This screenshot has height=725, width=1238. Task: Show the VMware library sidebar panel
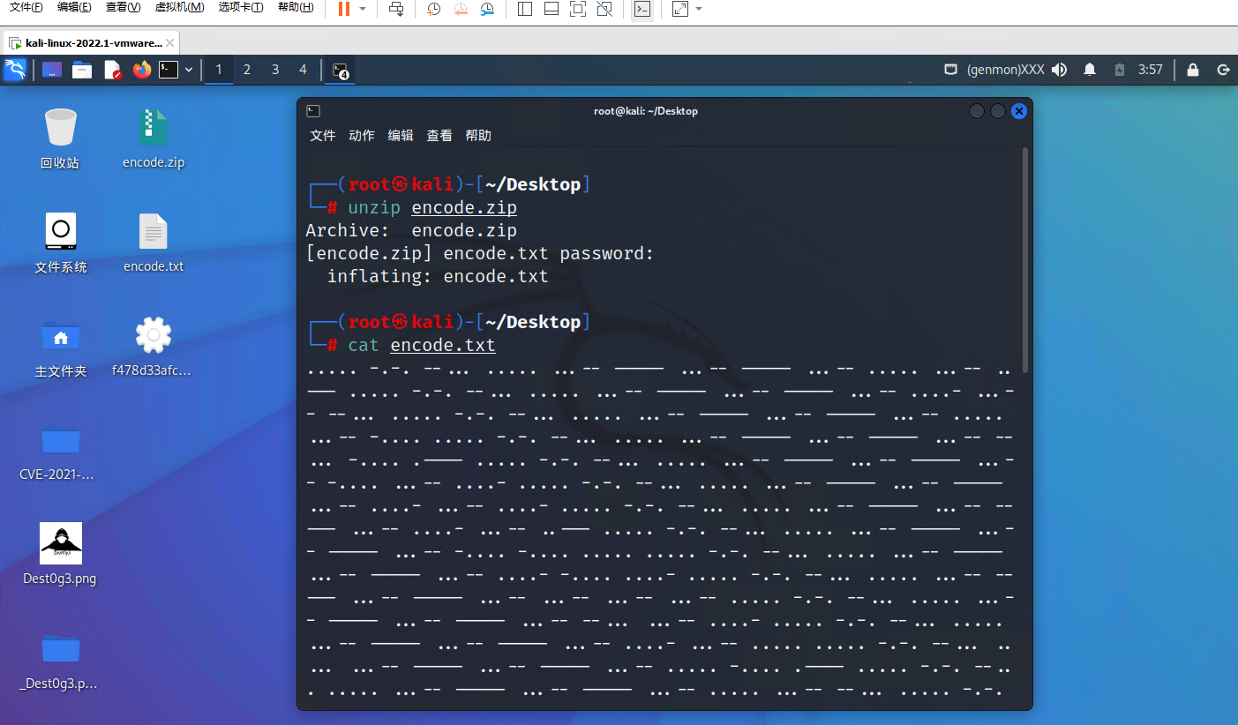(x=524, y=9)
